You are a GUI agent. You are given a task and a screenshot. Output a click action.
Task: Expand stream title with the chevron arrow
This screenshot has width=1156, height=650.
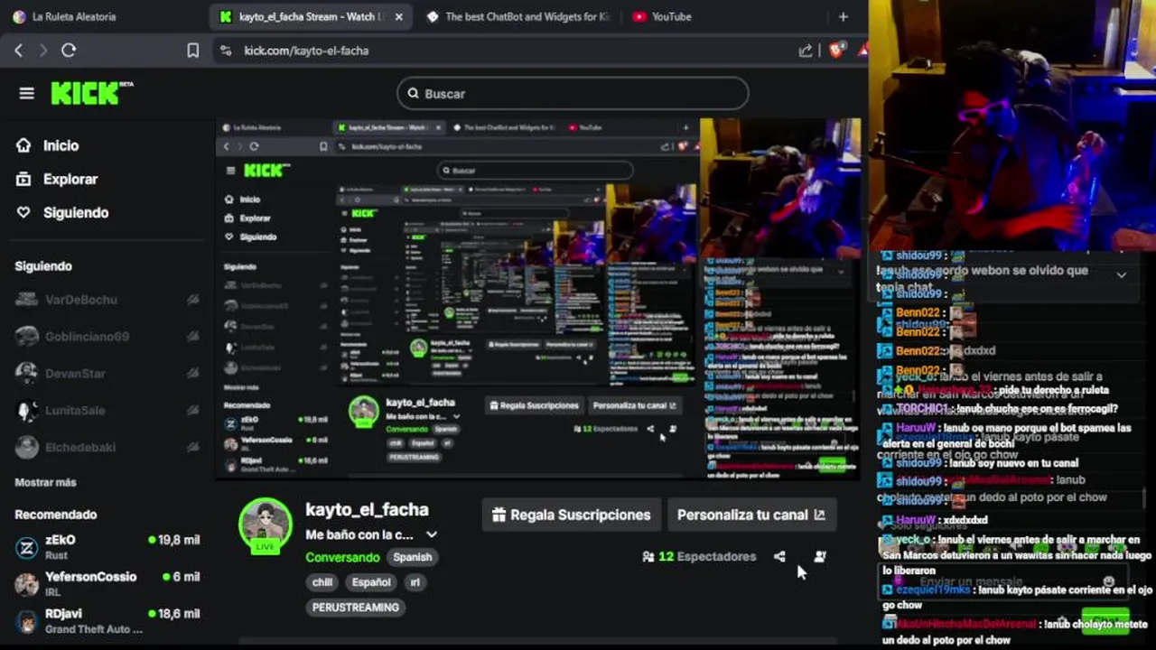click(432, 534)
